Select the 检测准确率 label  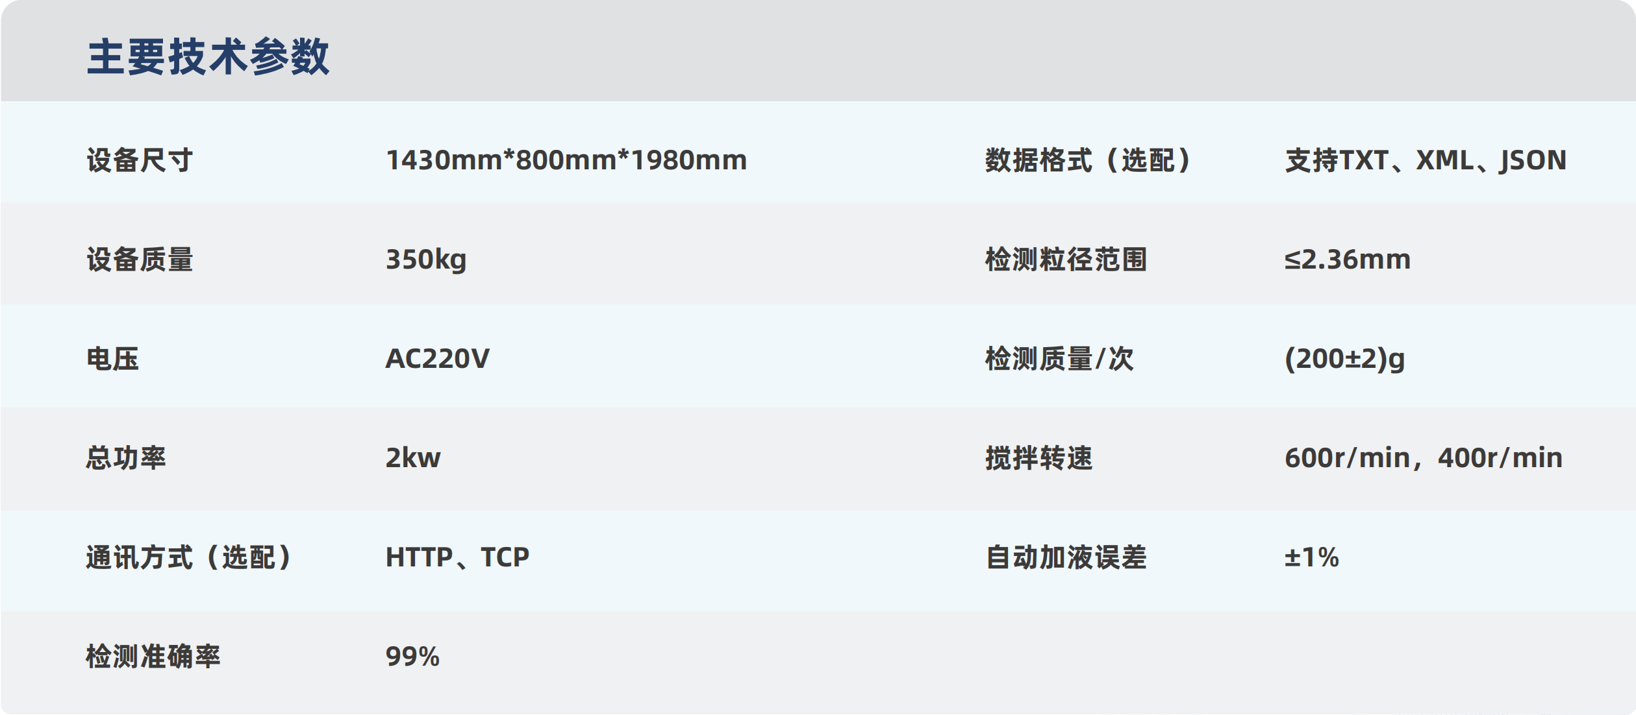(153, 656)
